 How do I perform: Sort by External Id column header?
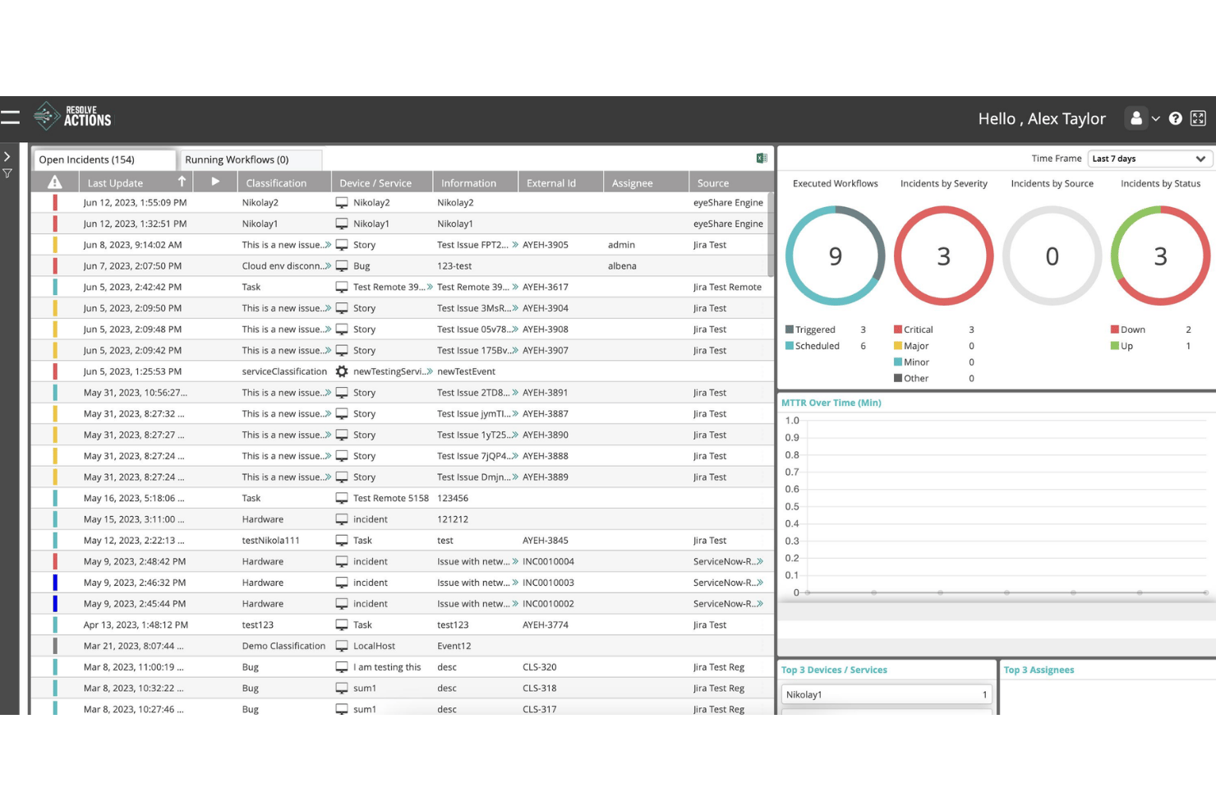(x=551, y=183)
